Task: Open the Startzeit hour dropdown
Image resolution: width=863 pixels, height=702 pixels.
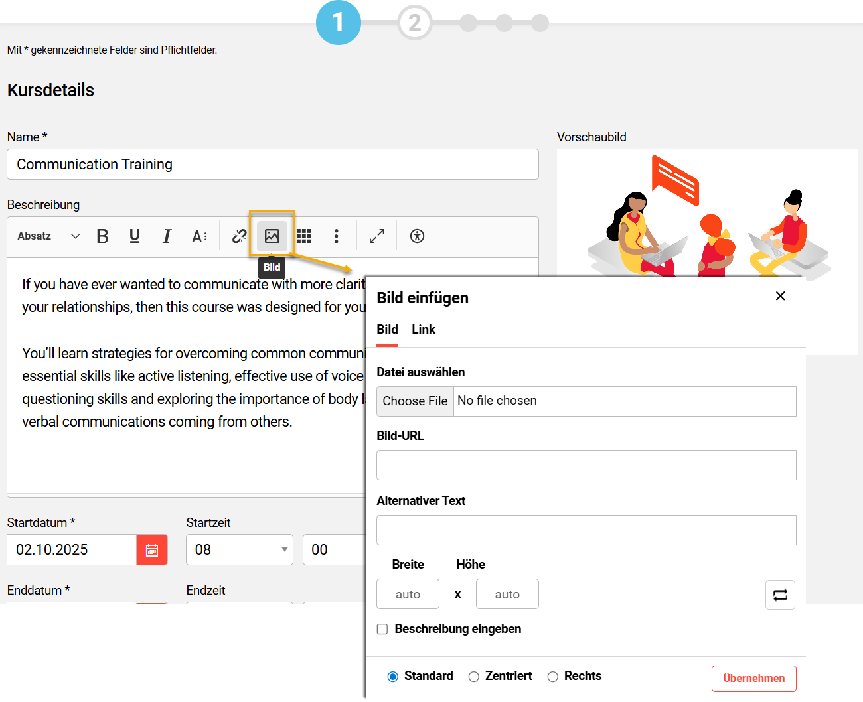Action: point(239,550)
